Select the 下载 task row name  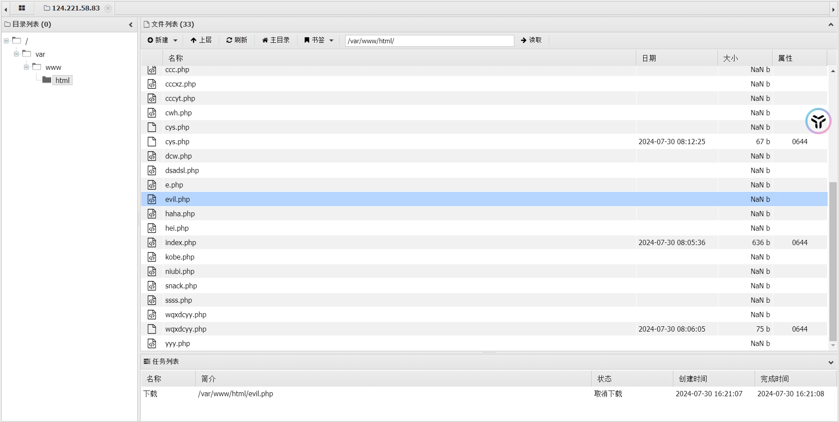[x=150, y=394]
